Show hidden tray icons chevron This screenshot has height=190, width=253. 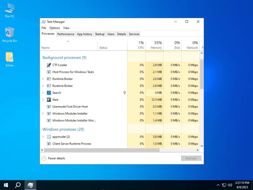218,185
